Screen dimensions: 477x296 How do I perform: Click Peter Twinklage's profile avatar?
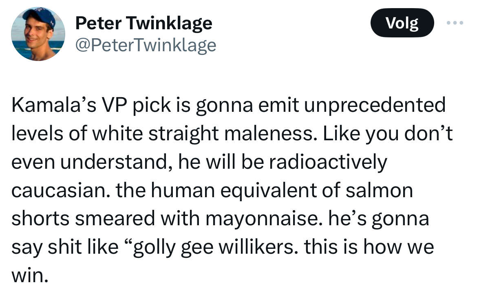tap(38, 34)
